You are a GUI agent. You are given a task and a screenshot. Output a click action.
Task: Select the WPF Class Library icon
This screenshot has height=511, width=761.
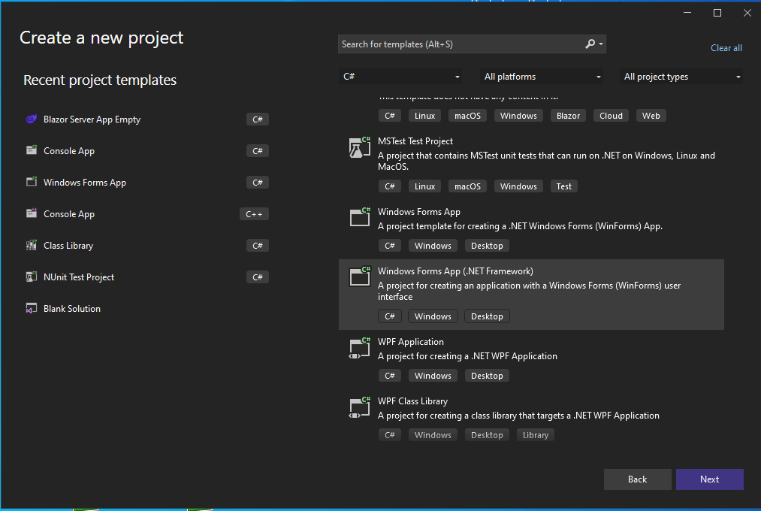[360, 407]
